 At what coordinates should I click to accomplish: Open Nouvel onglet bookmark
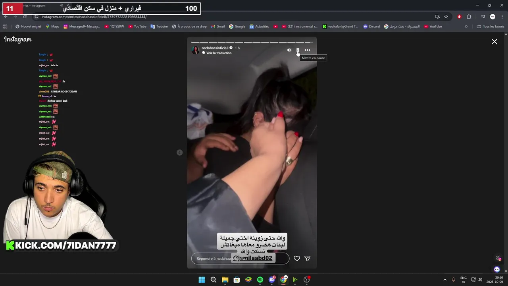tap(28, 27)
